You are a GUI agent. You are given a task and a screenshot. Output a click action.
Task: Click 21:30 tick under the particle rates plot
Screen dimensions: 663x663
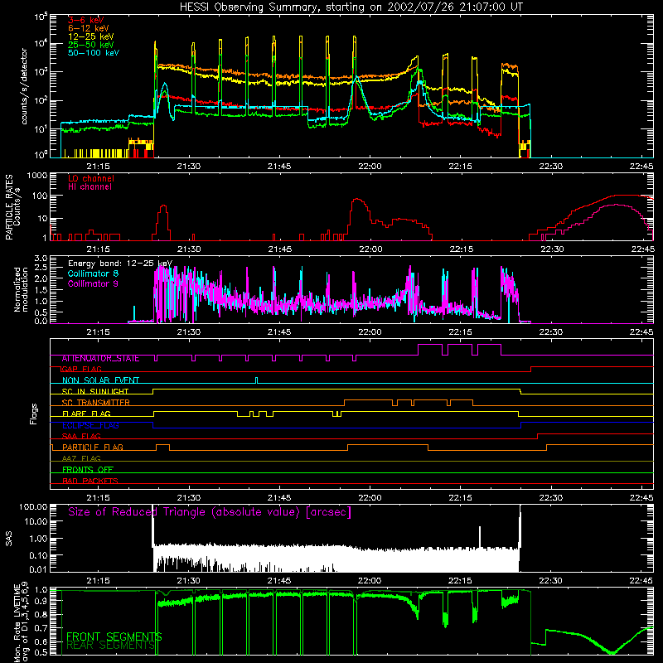tap(189, 249)
